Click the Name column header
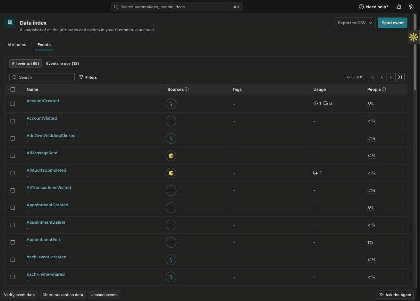The height and width of the screenshot is (301, 420). (32, 89)
